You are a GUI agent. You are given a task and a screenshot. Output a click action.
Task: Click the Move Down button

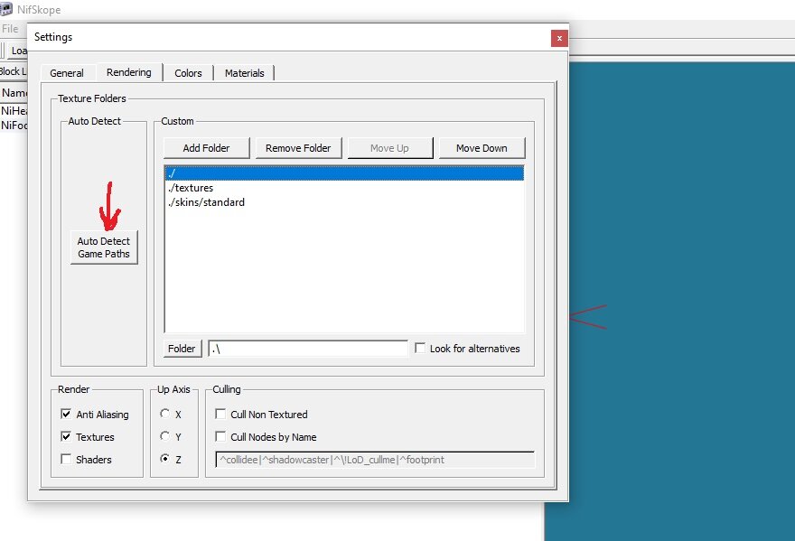pos(482,148)
